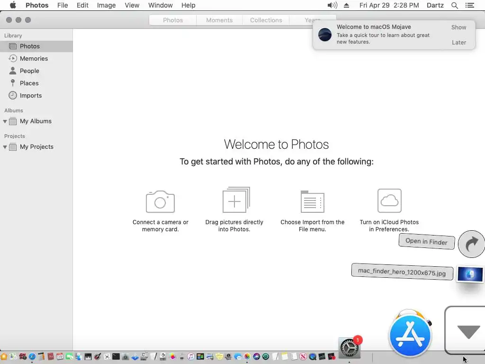Click mac_finder_hero_1200x675.jpg label
Image resolution: width=485 pixels, height=364 pixels.
(402, 272)
